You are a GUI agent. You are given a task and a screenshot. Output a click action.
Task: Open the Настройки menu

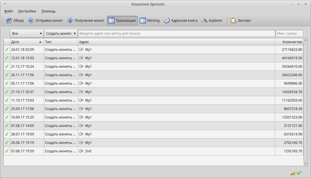(x=27, y=11)
